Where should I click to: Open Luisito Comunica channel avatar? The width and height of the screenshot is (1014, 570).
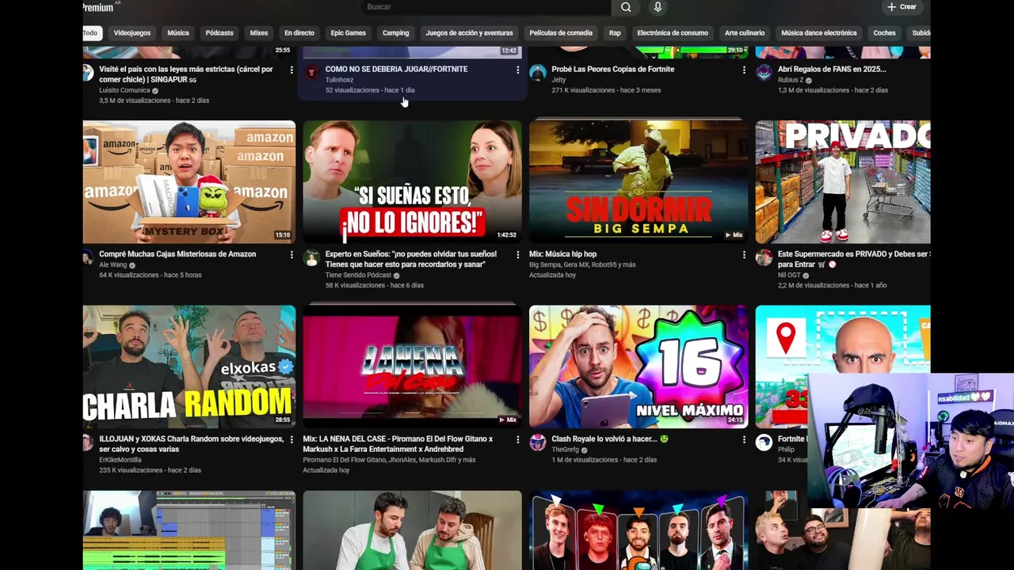pyautogui.click(x=88, y=73)
